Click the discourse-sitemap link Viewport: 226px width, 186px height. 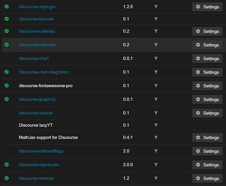click(x=37, y=179)
